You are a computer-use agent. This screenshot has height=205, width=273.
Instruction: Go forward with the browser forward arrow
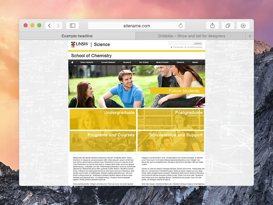click(x=58, y=26)
